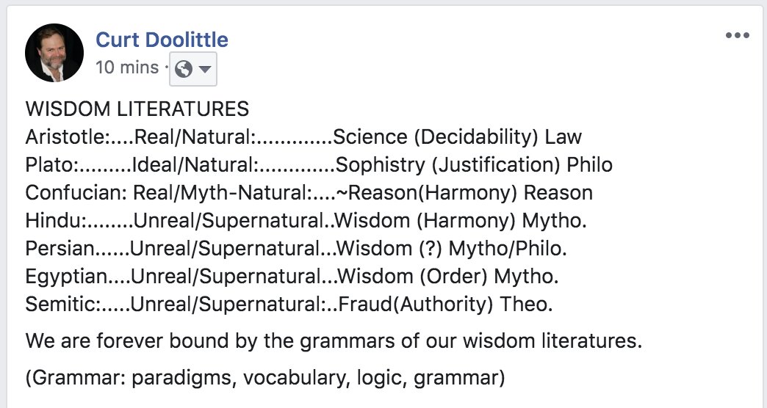Screen dimensions: 767x408
Task: Open the post's "10 mins" timestamp
Action: point(127,68)
